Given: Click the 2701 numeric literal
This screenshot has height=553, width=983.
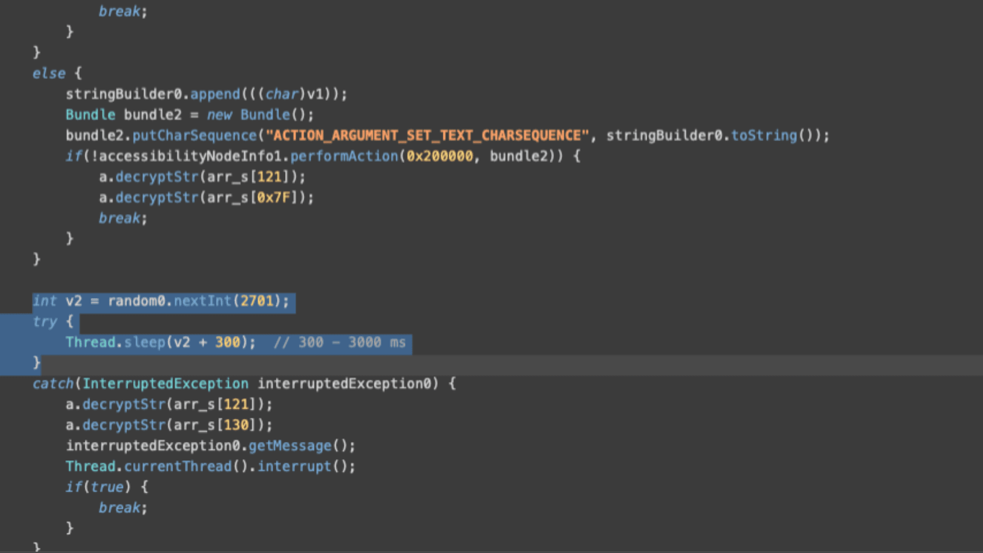Looking at the screenshot, I should click(257, 301).
